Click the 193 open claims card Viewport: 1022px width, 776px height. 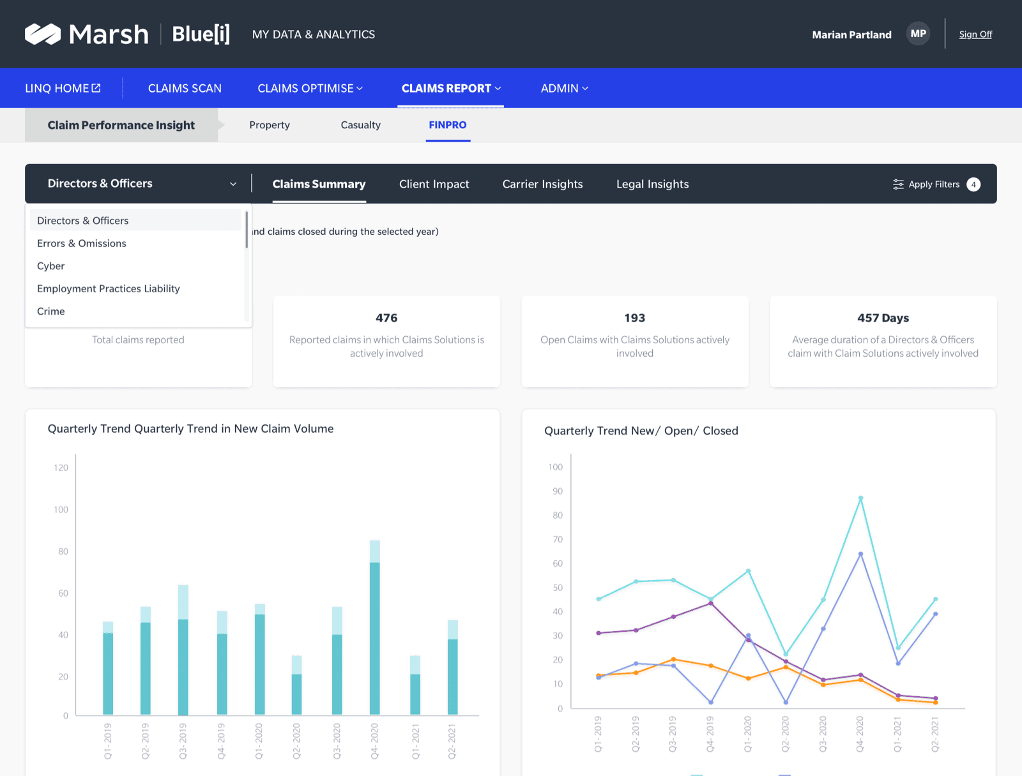[635, 341]
